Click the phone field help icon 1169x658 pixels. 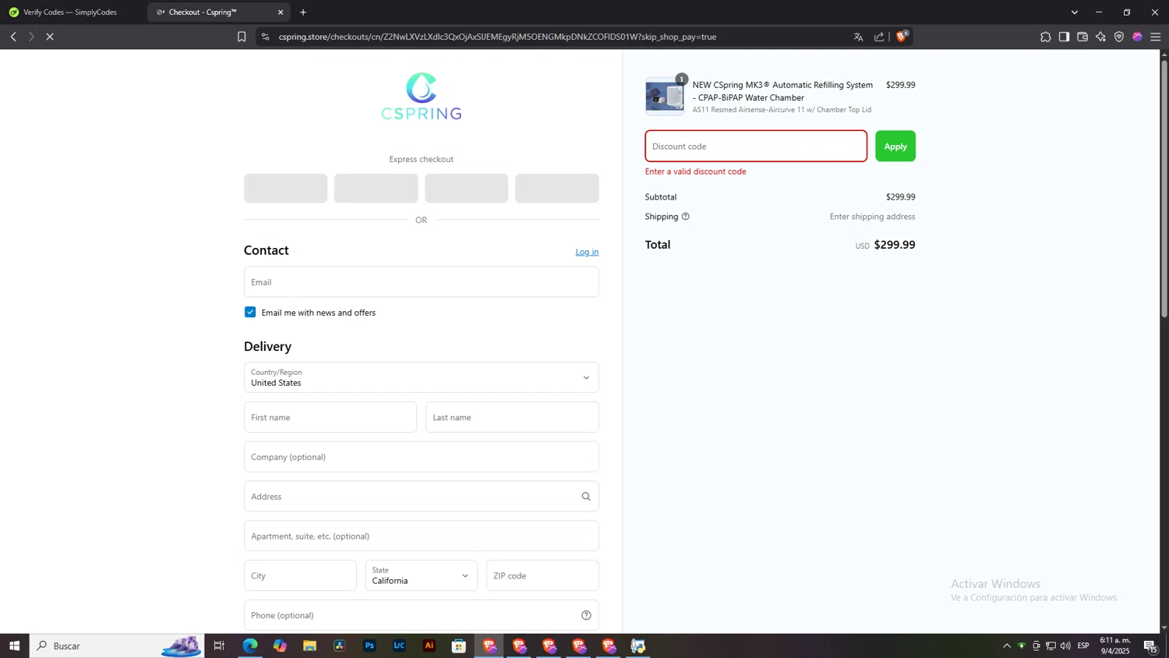[586, 615]
